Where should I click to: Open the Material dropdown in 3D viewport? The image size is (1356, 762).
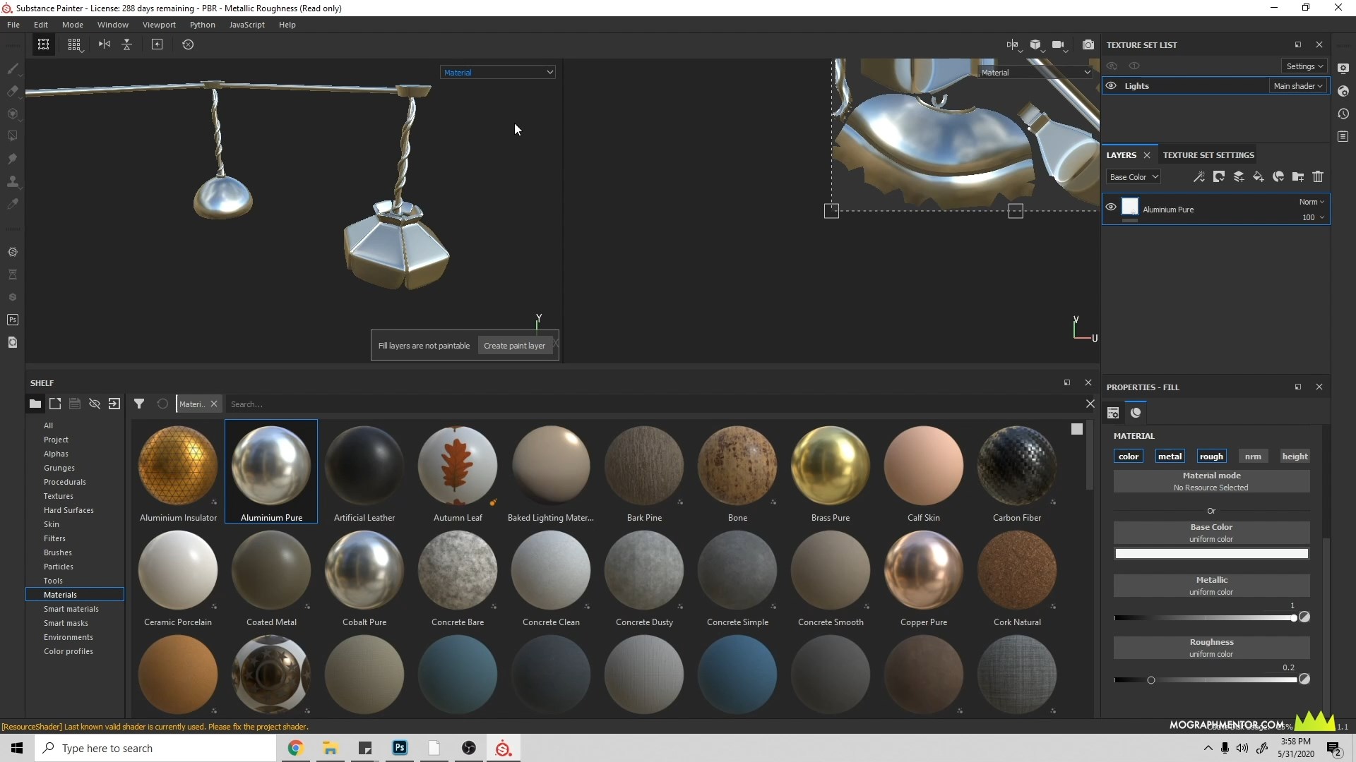coord(498,73)
